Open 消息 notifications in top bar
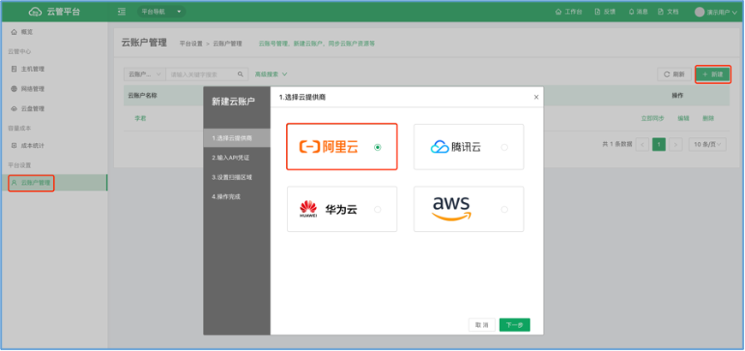 [638, 12]
